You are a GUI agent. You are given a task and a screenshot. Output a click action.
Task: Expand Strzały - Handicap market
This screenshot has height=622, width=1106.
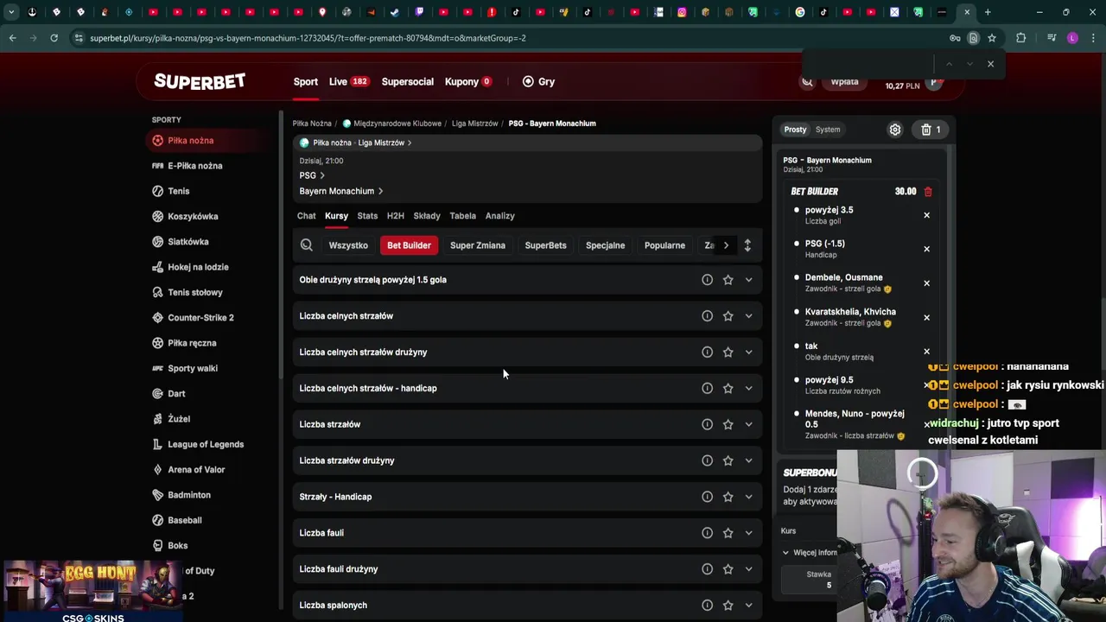tap(748, 497)
